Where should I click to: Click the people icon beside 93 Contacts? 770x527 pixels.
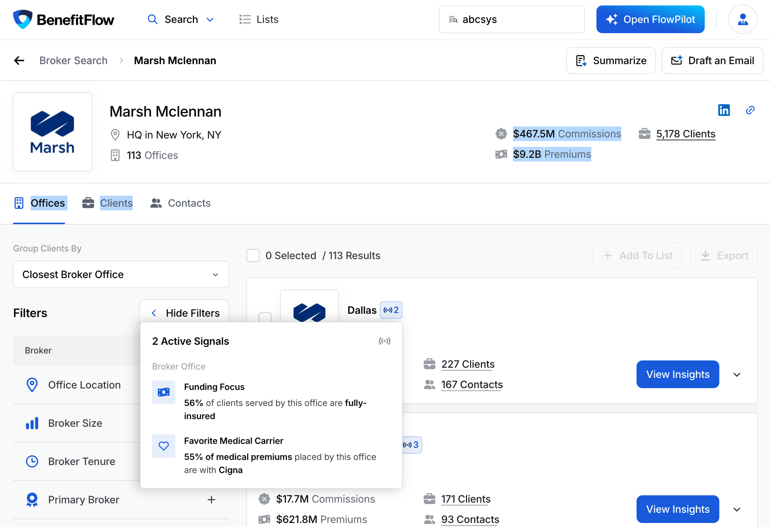(x=429, y=519)
